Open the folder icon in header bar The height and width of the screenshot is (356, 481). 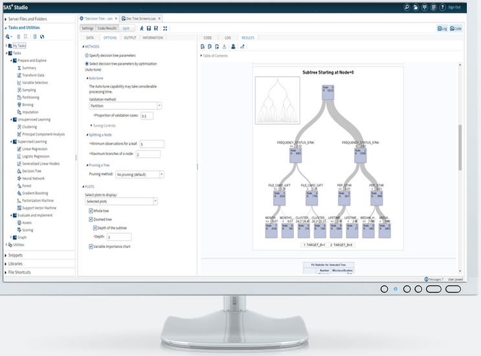point(416,7)
